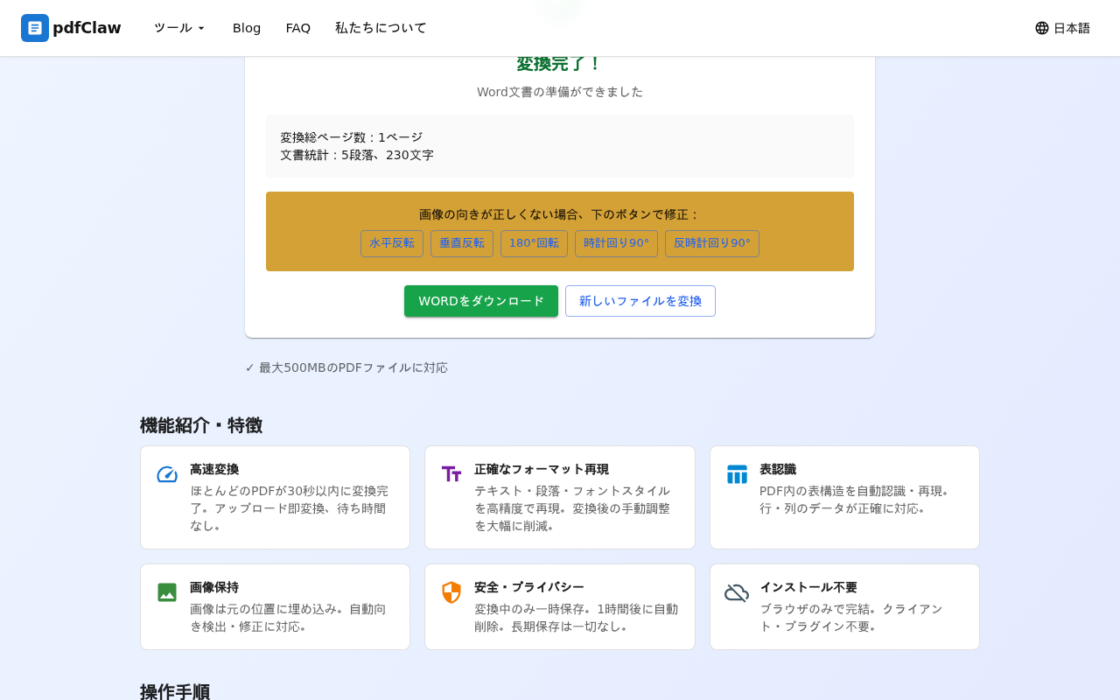The width and height of the screenshot is (1120, 700).
Task: Click the インストール不要 cloud icon
Action: pos(736,592)
